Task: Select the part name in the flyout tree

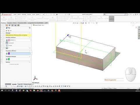Action: (x=39, y=25)
